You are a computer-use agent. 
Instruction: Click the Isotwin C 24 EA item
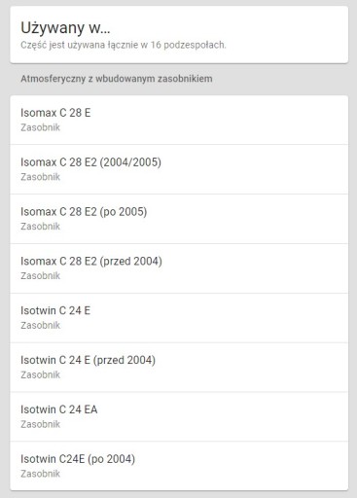(179, 416)
